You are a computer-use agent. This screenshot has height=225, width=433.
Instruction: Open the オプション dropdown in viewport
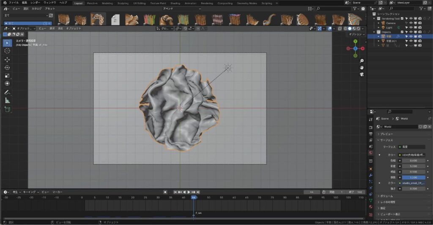pyautogui.click(x=356, y=34)
